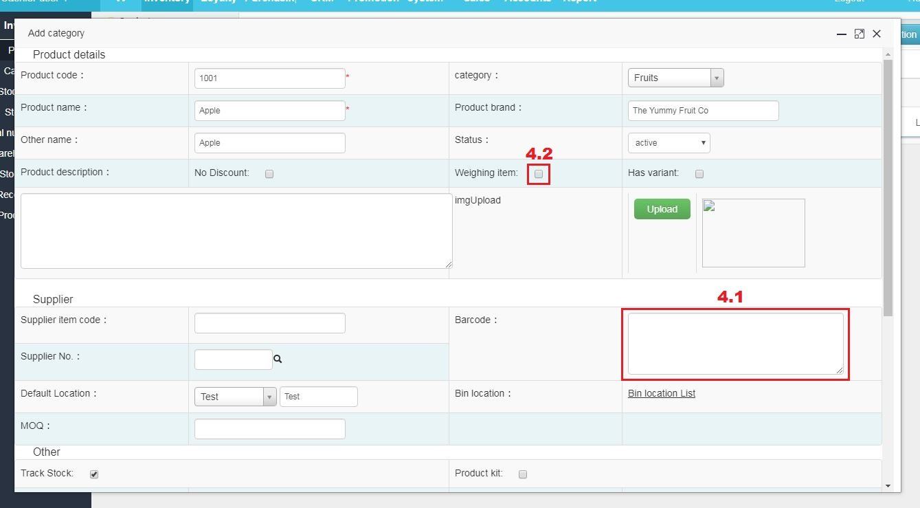The height and width of the screenshot is (508, 920).
Task: Click the 'Other' section heading
Action: pos(47,452)
